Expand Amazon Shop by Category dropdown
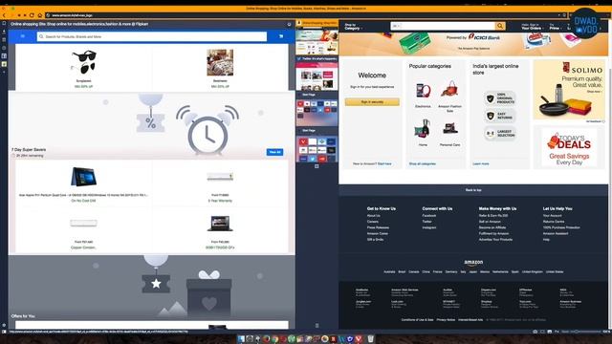612x344 pixels. [353, 27]
